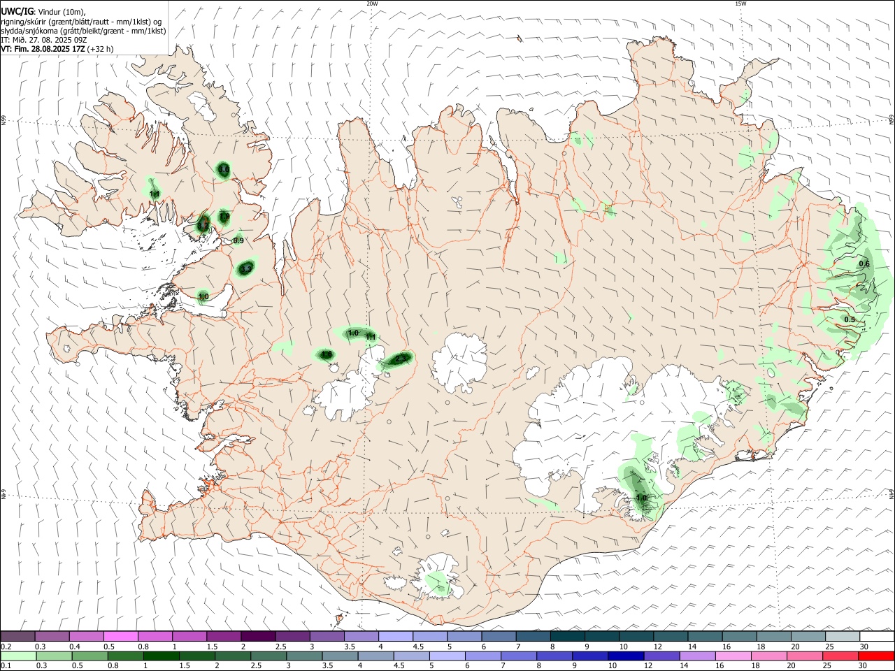Click the 0.6 precipitation value on east coast
895x671 pixels.
[x=864, y=264]
